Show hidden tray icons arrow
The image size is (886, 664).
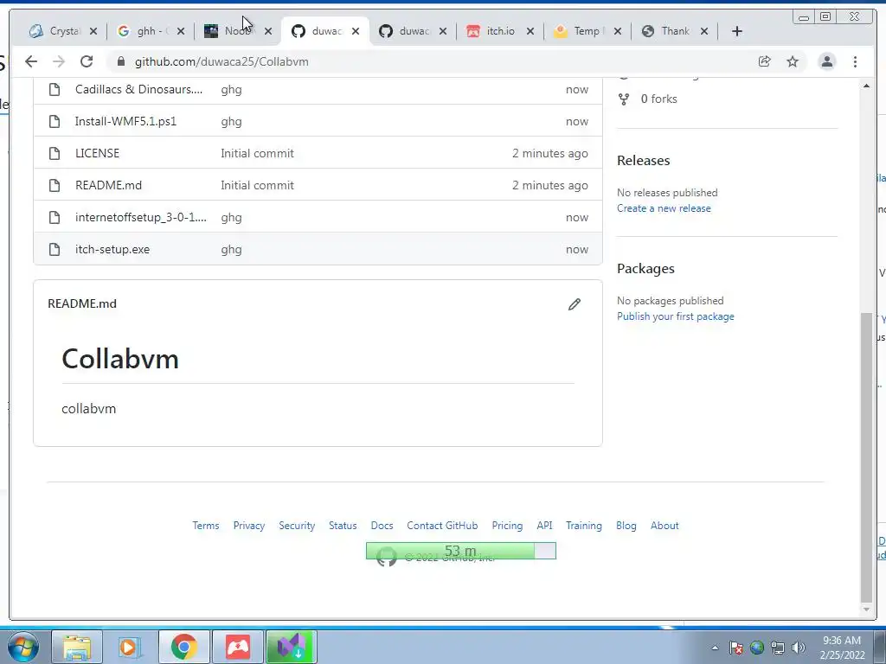(x=715, y=648)
